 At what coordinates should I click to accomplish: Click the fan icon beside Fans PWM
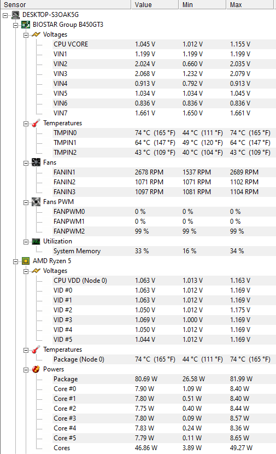(x=36, y=202)
